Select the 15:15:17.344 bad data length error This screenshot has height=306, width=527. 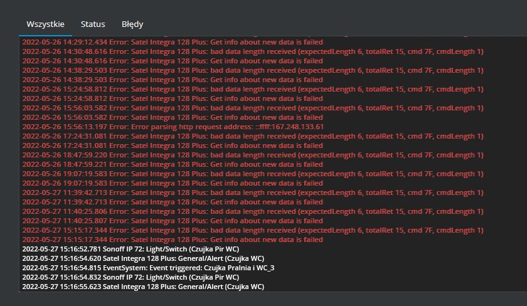(x=253, y=230)
